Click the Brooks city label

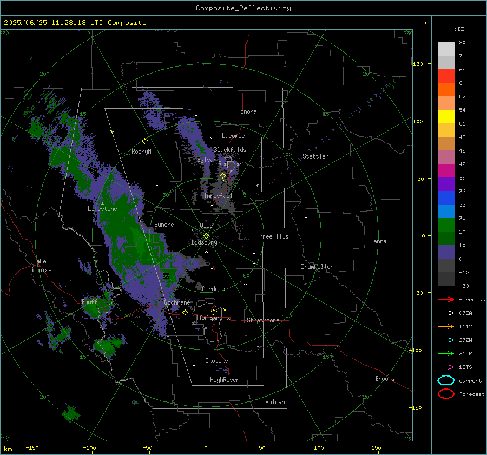pos(385,379)
